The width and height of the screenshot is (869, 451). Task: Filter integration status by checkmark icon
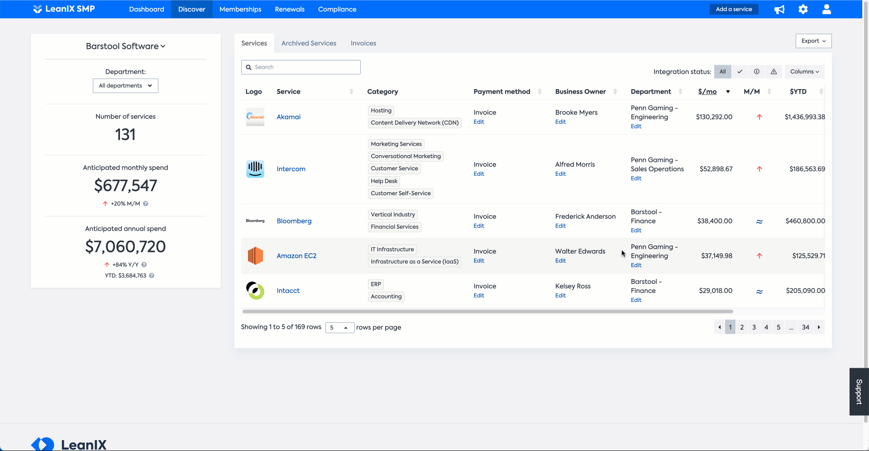click(x=740, y=71)
